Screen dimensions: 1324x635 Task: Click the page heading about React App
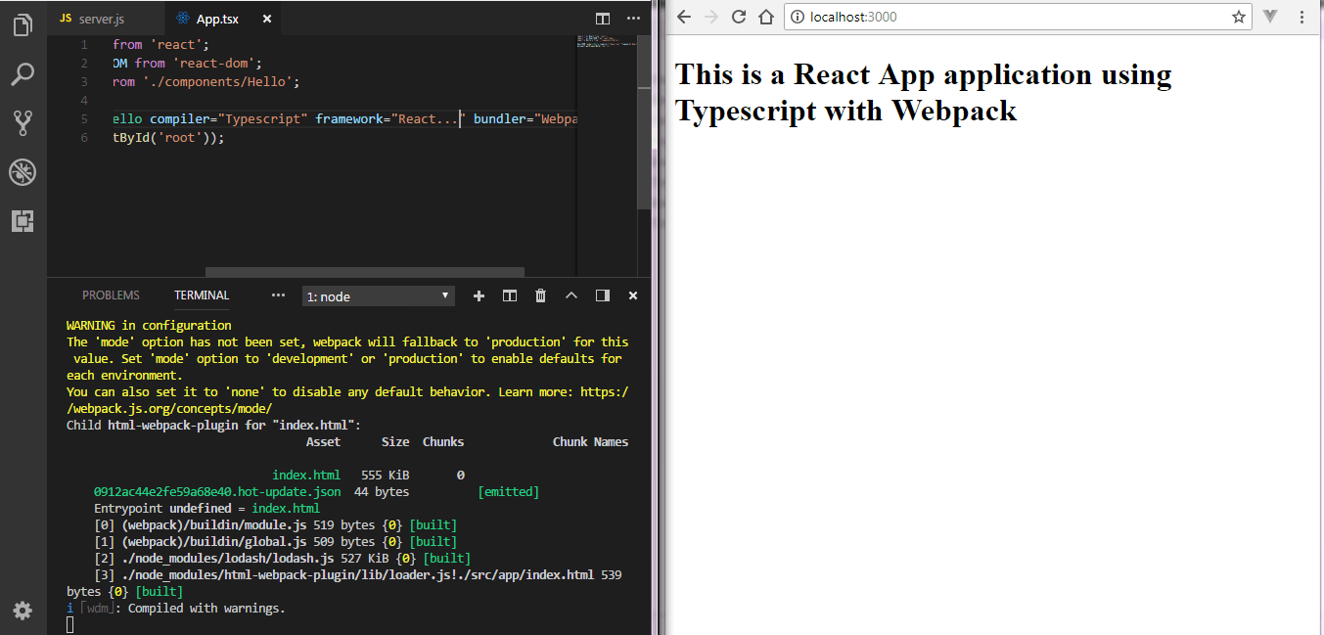923,92
